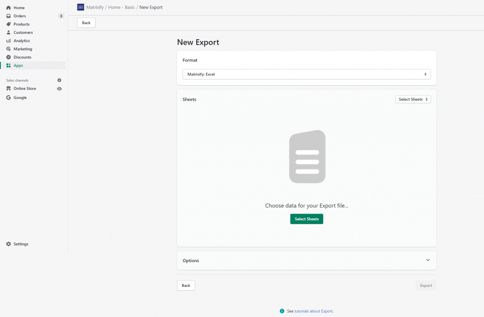Open Google sales channel
Viewport: 484px width, 317px height.
(20, 97)
